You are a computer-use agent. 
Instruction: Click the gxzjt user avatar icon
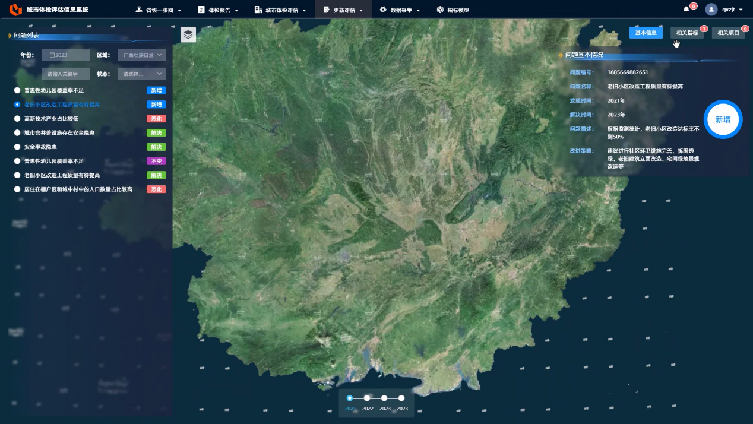[711, 10]
